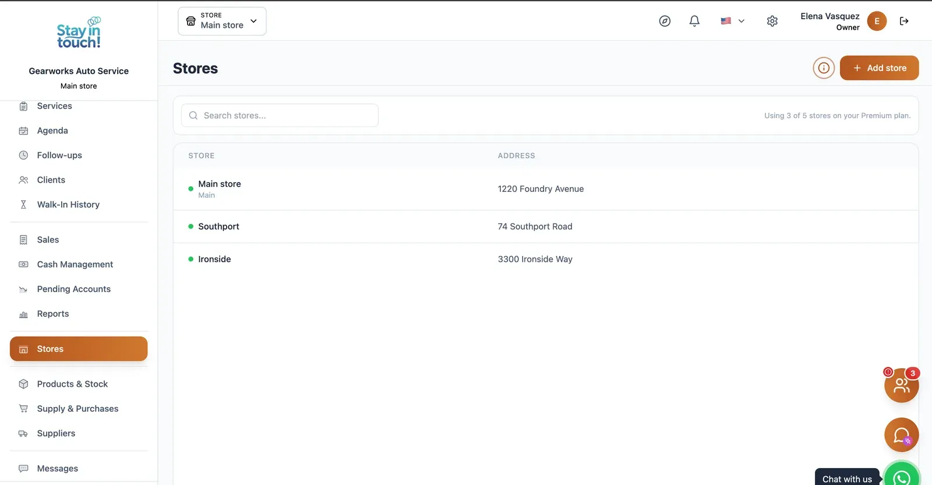Click the info circle icon beside Add store

[x=824, y=68]
